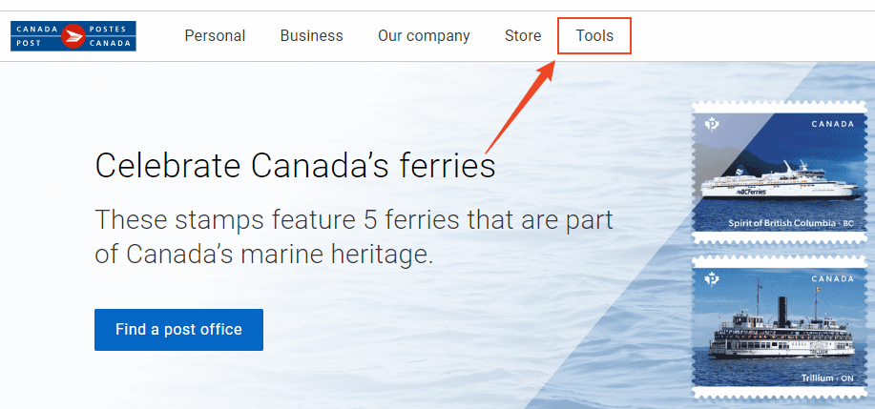Click the maple leaf emblem on the top stamp
The image size is (875, 409).
[712, 124]
